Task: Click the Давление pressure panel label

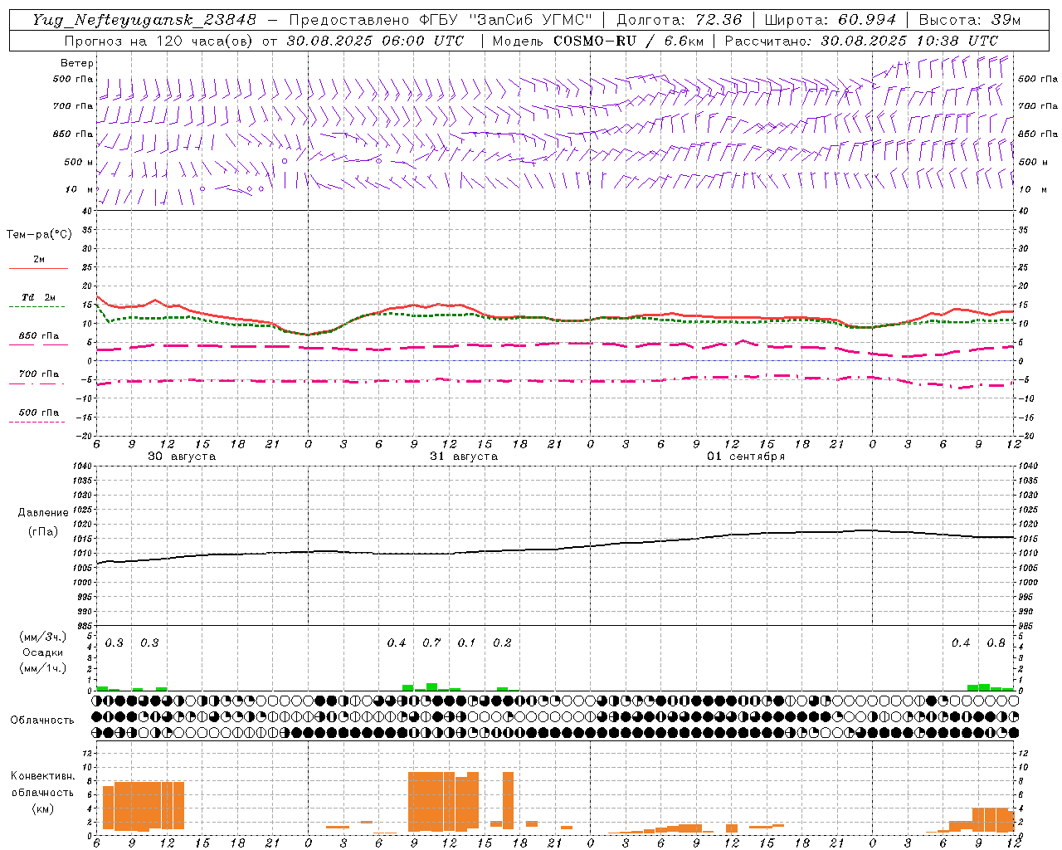Action: click(43, 513)
